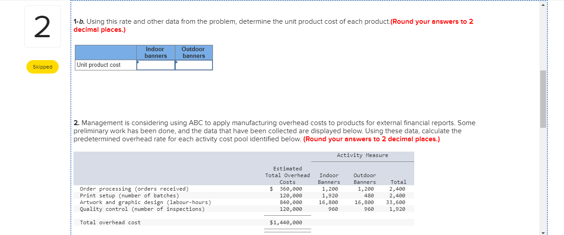Click the 'Activity Measure' table heading
Screen dimensions: 564x235
(362, 155)
